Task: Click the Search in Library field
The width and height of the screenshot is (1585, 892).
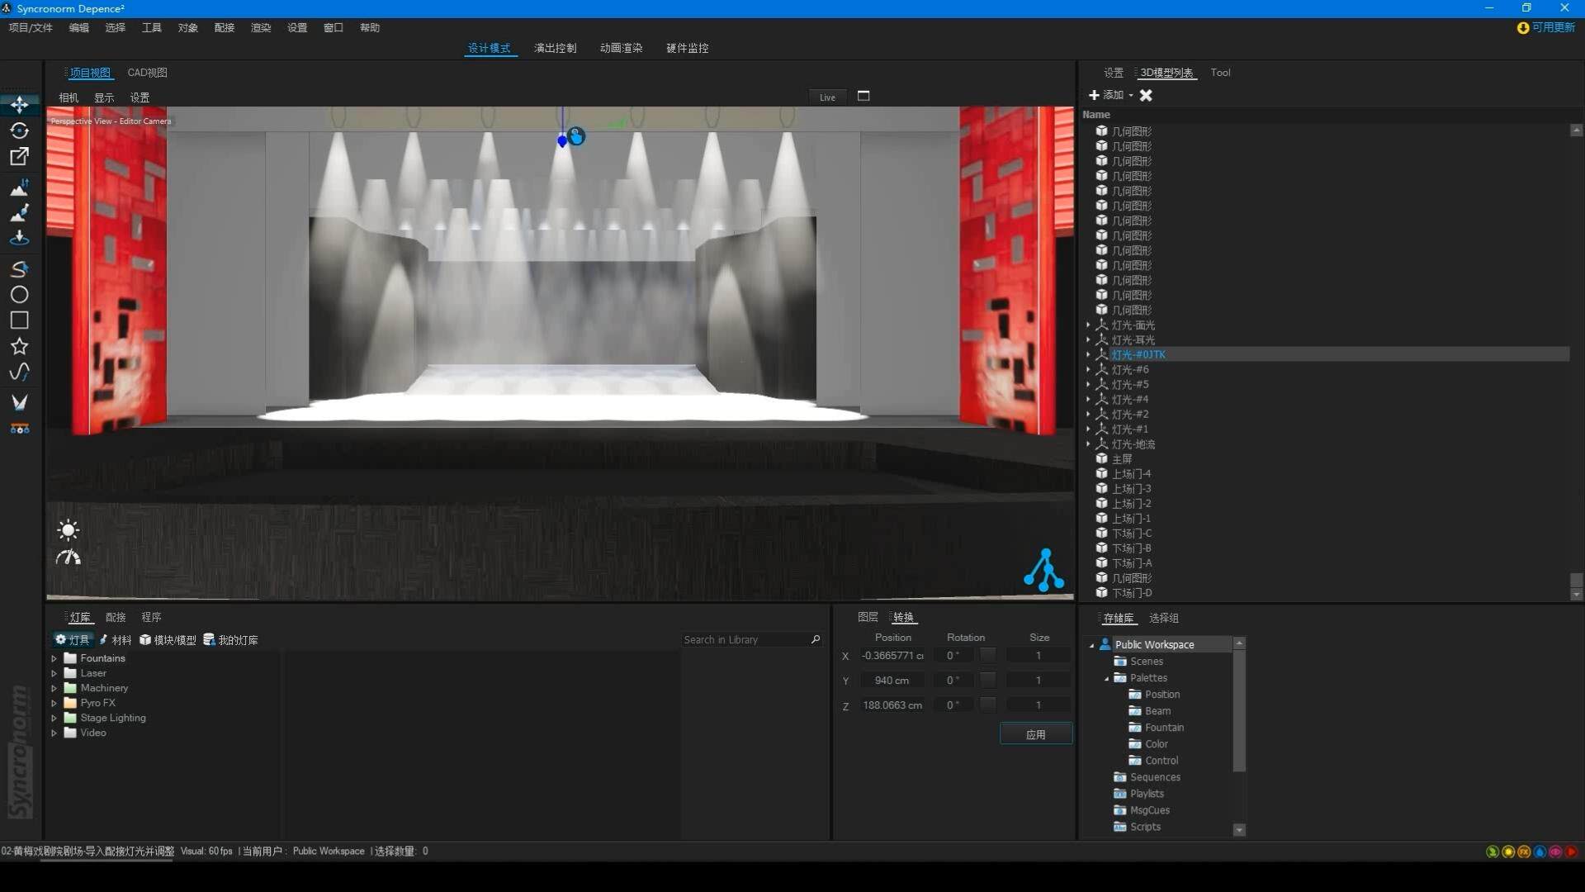Action: point(743,640)
